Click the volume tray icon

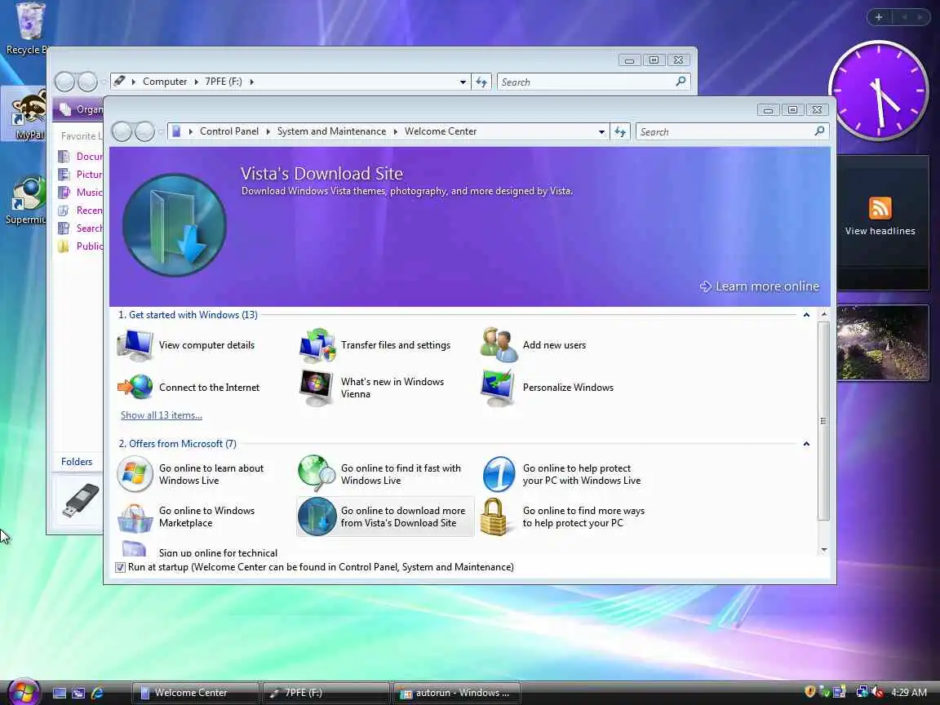878,692
